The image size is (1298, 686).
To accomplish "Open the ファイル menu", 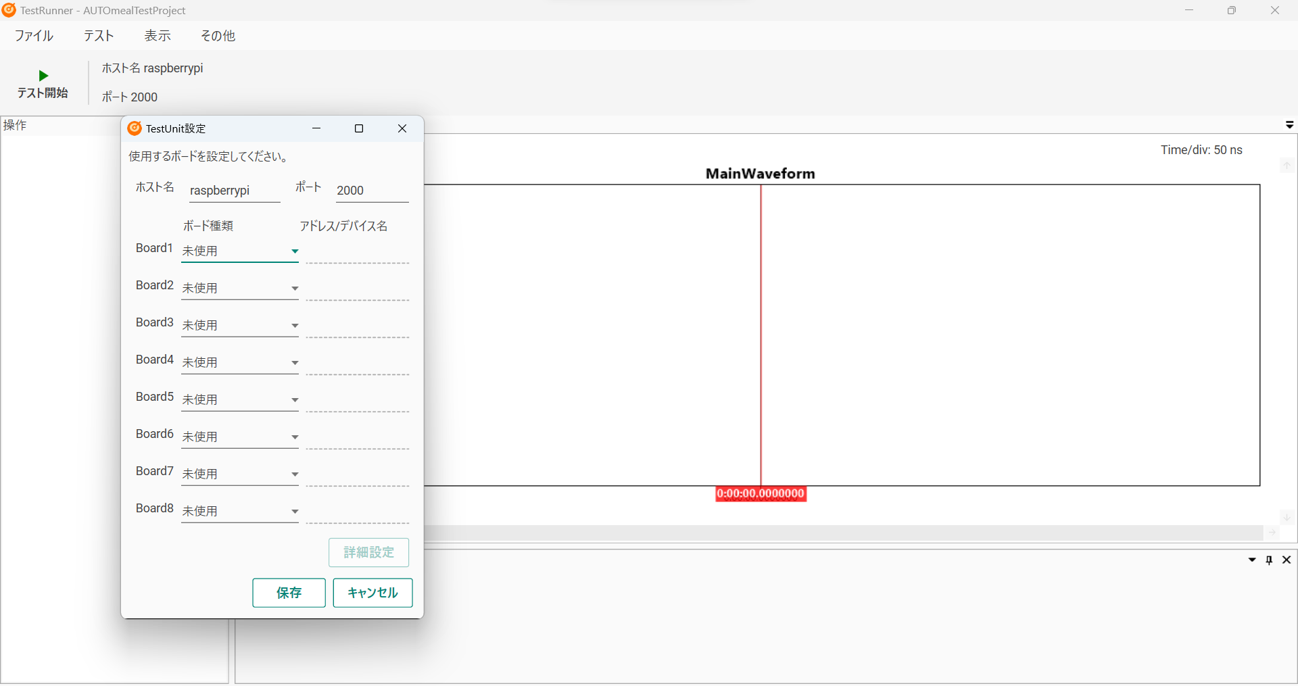I will point(34,36).
